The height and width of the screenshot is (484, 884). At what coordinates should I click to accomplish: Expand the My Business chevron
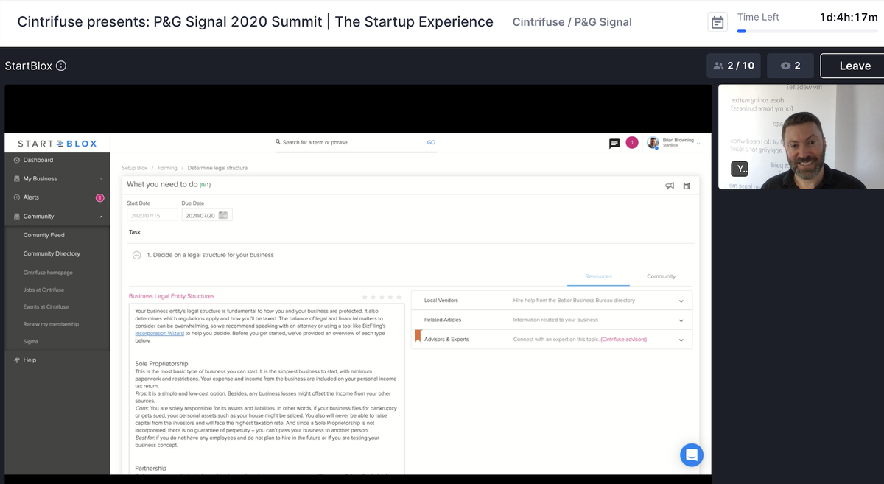(x=101, y=179)
